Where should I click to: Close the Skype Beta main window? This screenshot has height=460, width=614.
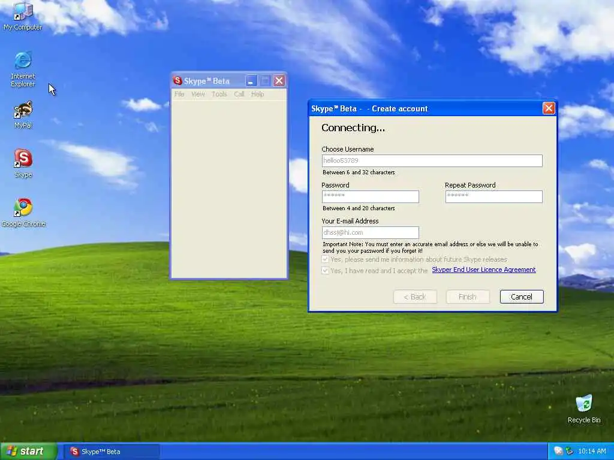(x=279, y=81)
